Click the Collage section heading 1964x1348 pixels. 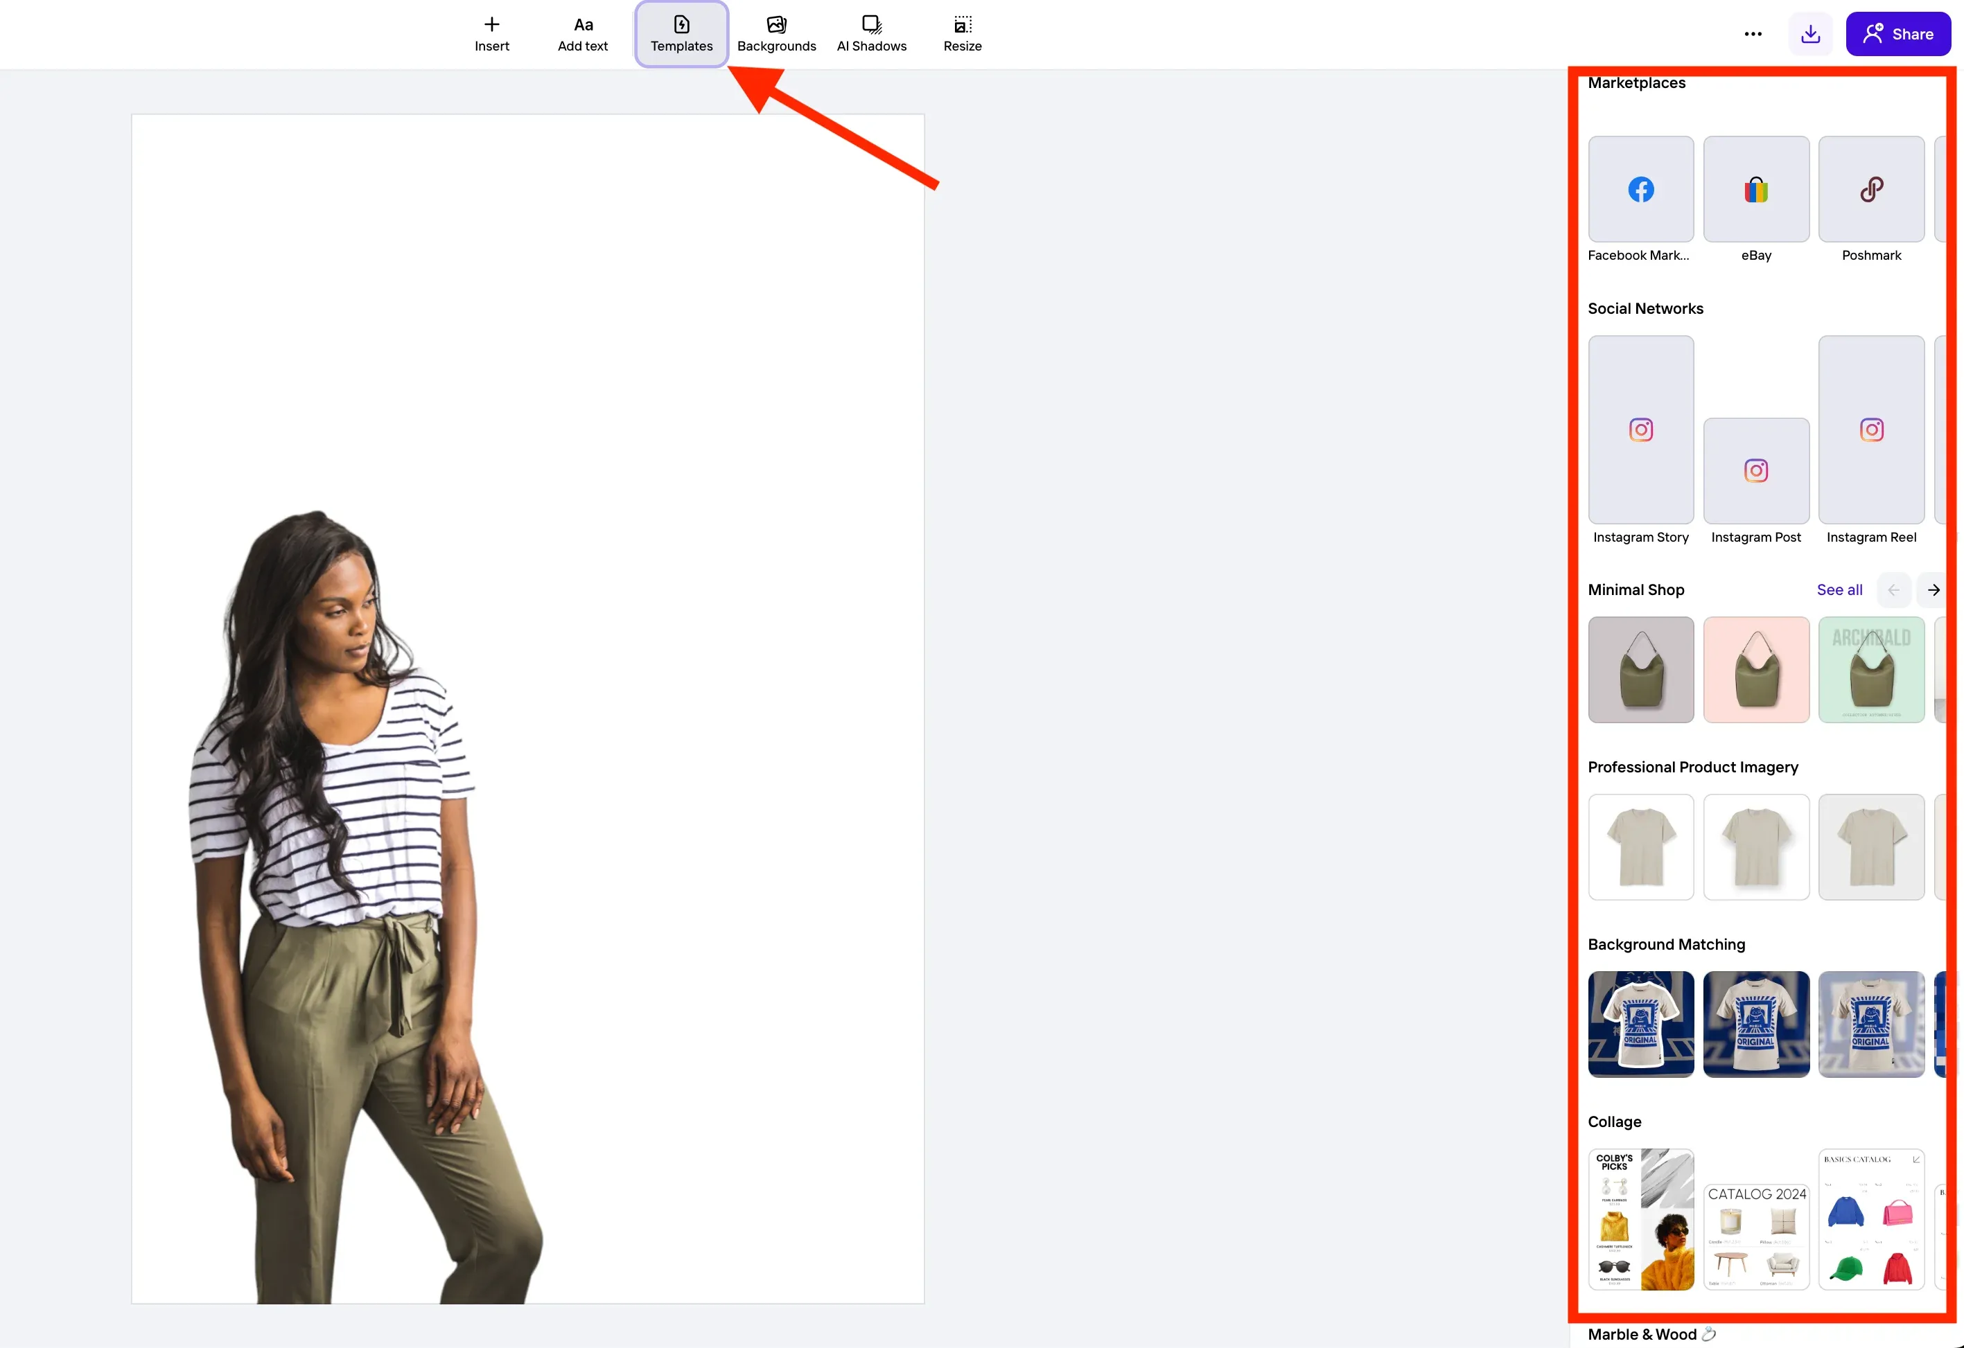pyautogui.click(x=1614, y=1121)
